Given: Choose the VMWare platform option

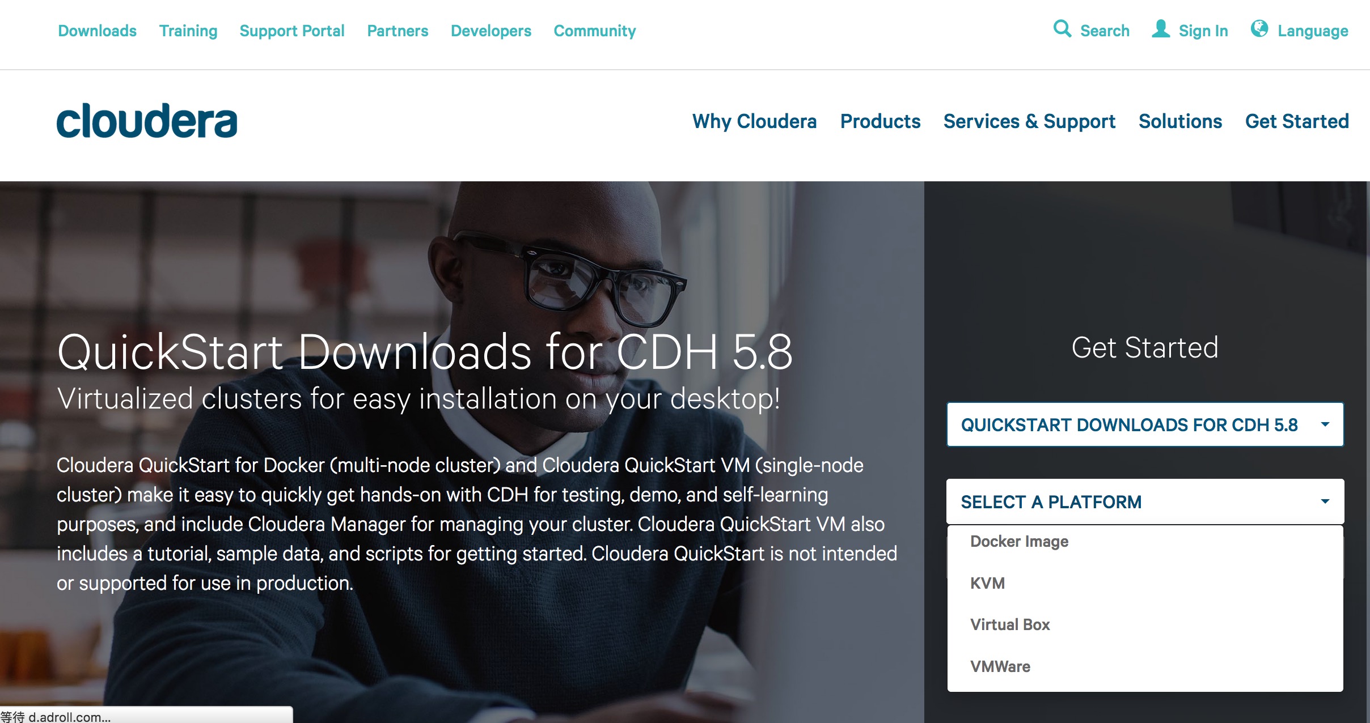Looking at the screenshot, I should 1000,666.
